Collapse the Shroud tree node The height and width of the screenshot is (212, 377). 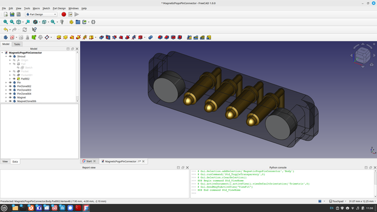tap(6, 57)
